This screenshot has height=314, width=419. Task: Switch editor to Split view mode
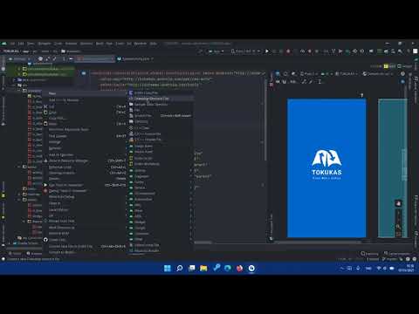[389, 66]
